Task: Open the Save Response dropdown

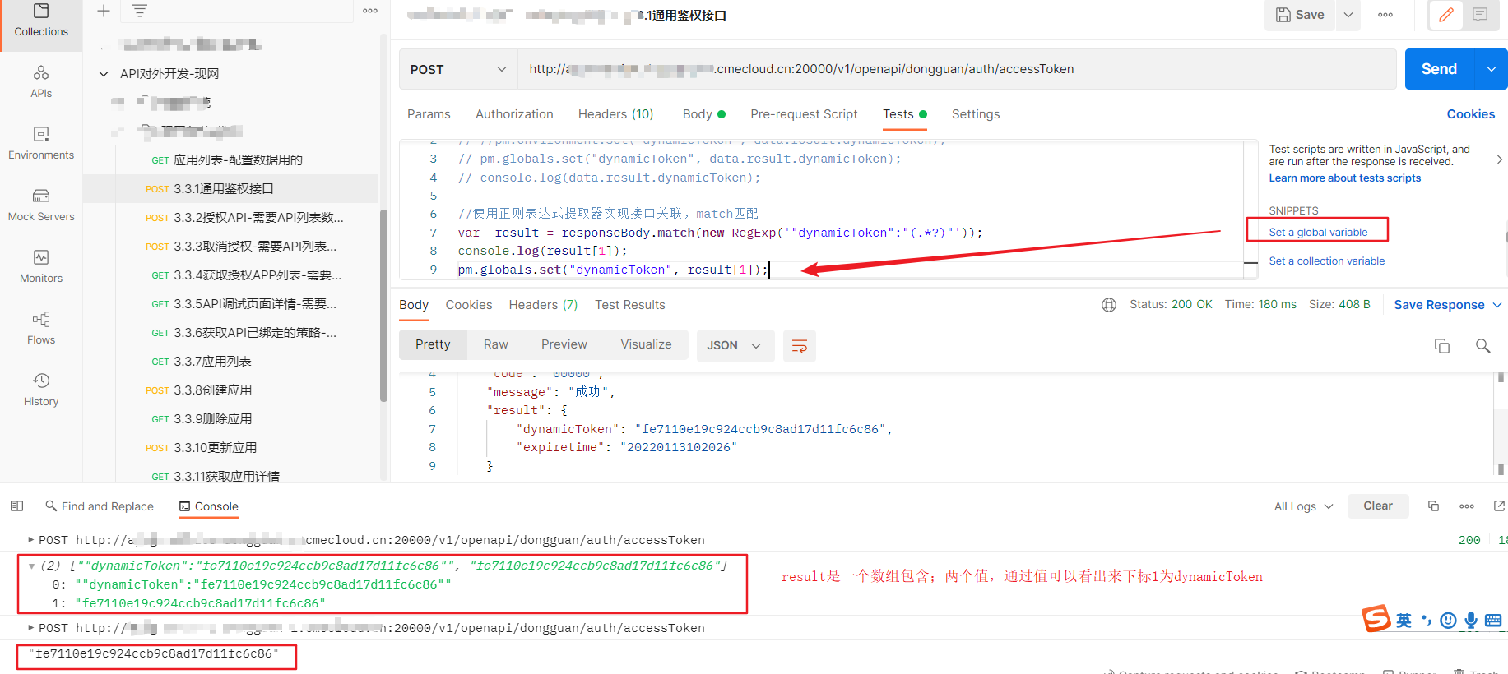Action: coord(1448,305)
